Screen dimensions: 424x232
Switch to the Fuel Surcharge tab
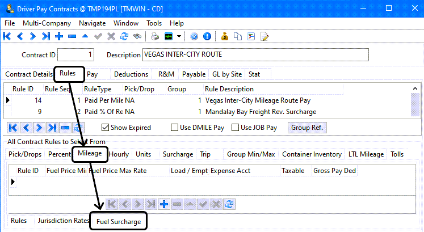119,221
